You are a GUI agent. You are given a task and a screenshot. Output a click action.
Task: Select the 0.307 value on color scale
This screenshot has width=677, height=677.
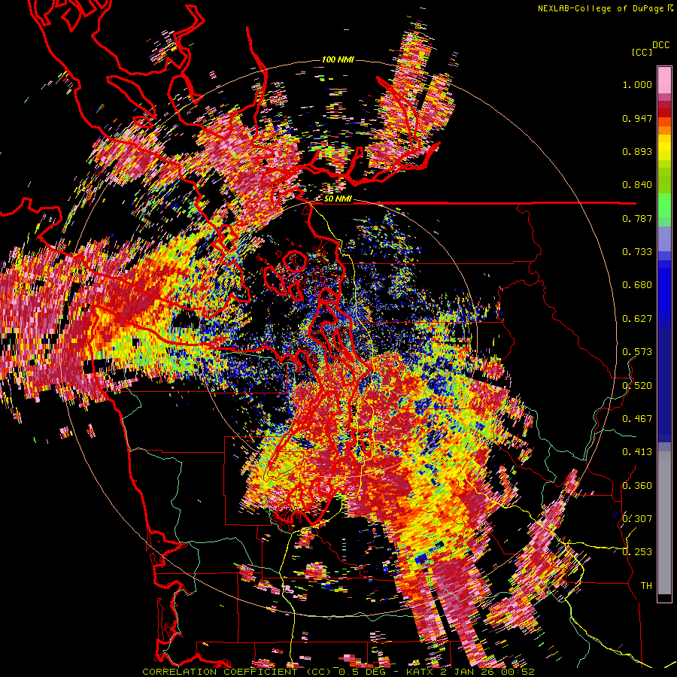[637, 519]
